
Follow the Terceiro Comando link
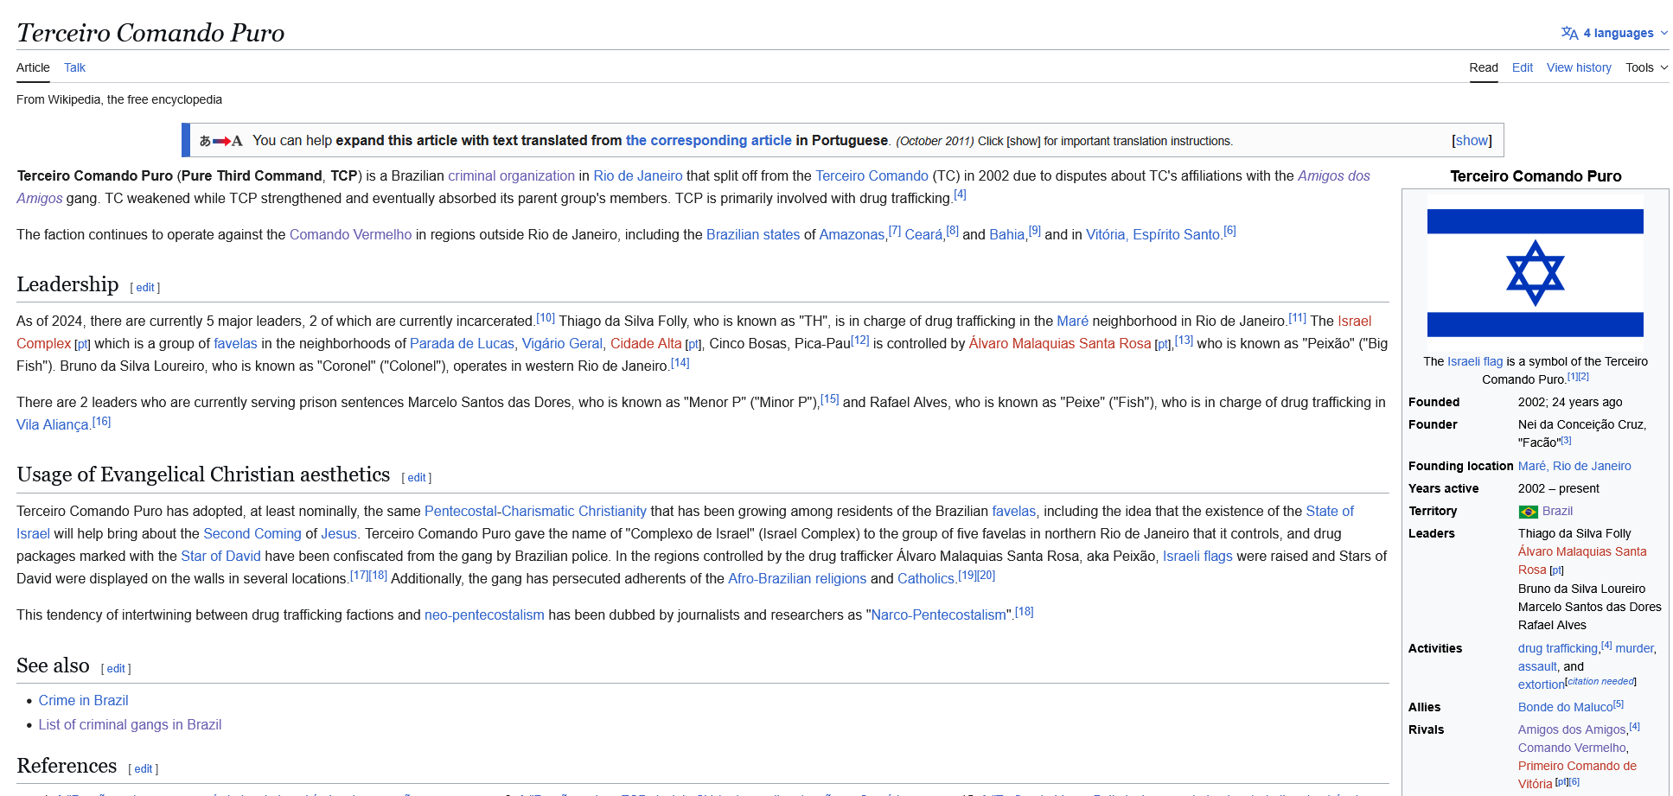coord(872,176)
